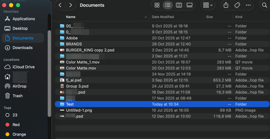Switch to list view

pos(167,5)
